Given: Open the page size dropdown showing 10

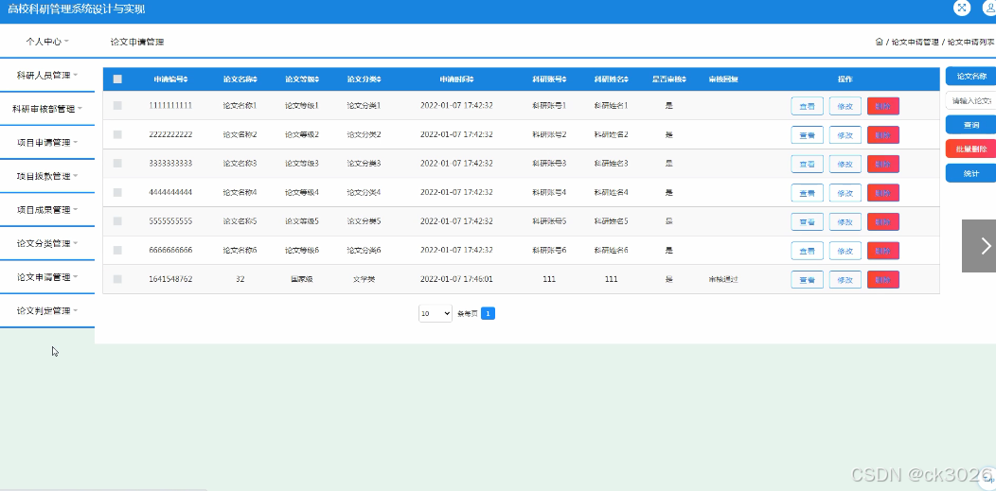Looking at the screenshot, I should (436, 313).
